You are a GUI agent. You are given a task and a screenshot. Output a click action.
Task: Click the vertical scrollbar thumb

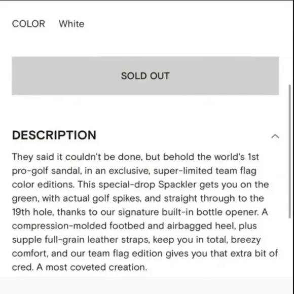tap(290, 152)
